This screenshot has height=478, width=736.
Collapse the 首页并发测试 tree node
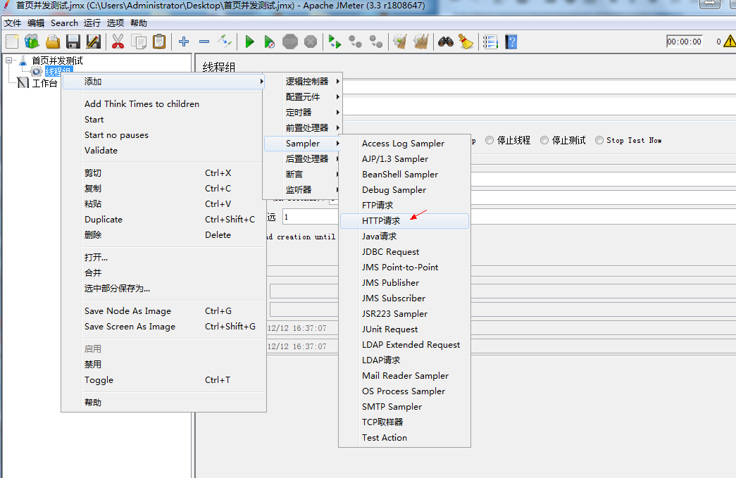coord(8,60)
